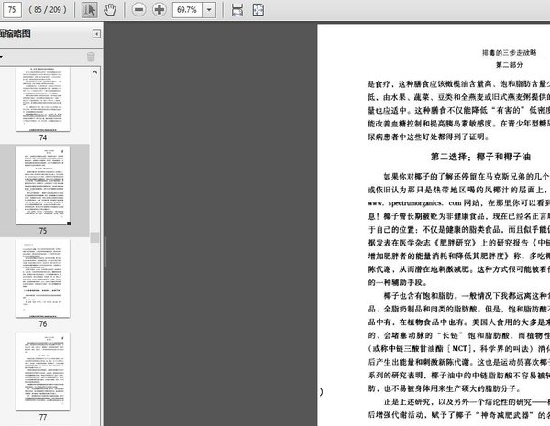Image resolution: width=550 pixels, height=426 pixels.
Task: Click the page header 排毒的三步走战略
Action: pyautogui.click(x=510, y=53)
